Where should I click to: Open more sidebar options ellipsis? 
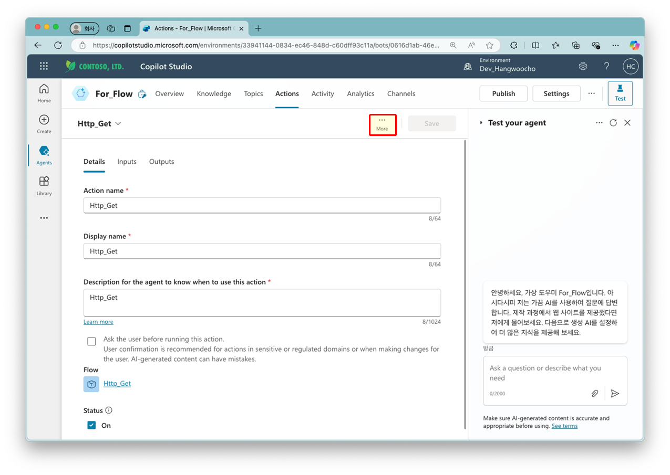(x=44, y=218)
